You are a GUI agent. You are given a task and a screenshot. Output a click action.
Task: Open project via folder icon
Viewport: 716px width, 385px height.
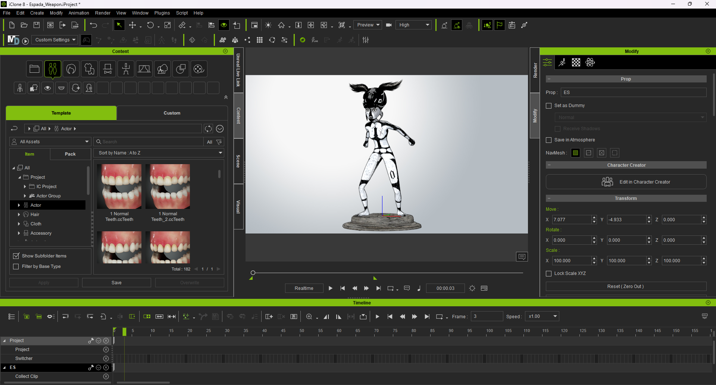pyautogui.click(x=24, y=25)
